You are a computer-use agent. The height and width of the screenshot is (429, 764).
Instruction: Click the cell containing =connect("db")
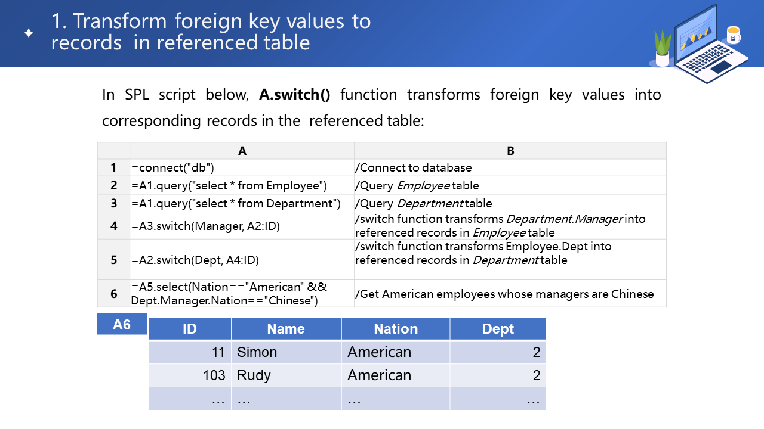click(242, 168)
